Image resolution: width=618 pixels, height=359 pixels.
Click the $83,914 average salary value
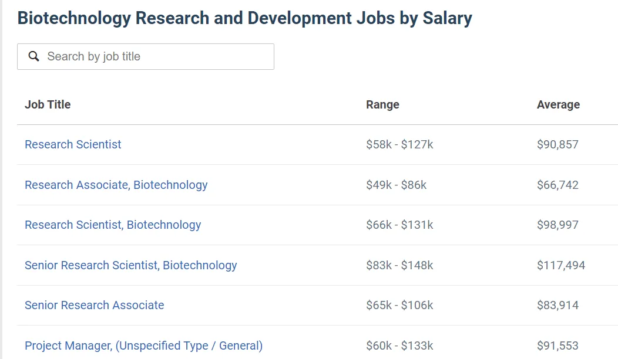(557, 305)
